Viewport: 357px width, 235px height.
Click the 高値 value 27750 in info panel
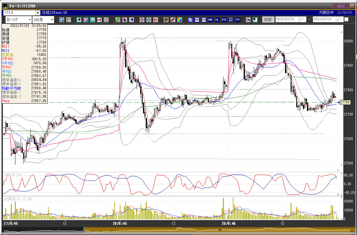coord(41,34)
